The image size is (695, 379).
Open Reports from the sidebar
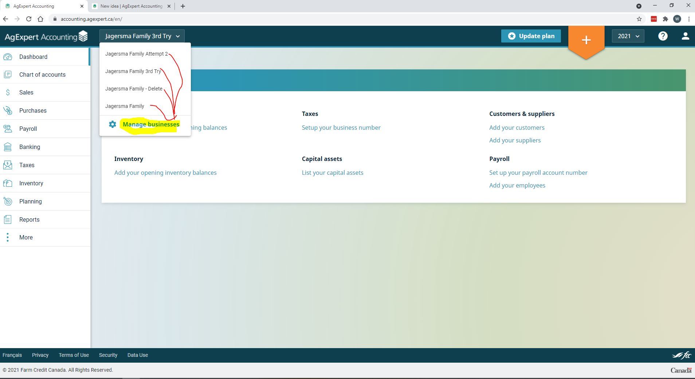[29, 219]
